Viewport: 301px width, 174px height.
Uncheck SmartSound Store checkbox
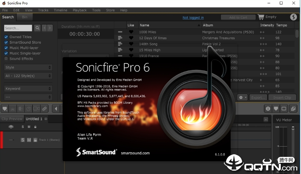[6, 42]
